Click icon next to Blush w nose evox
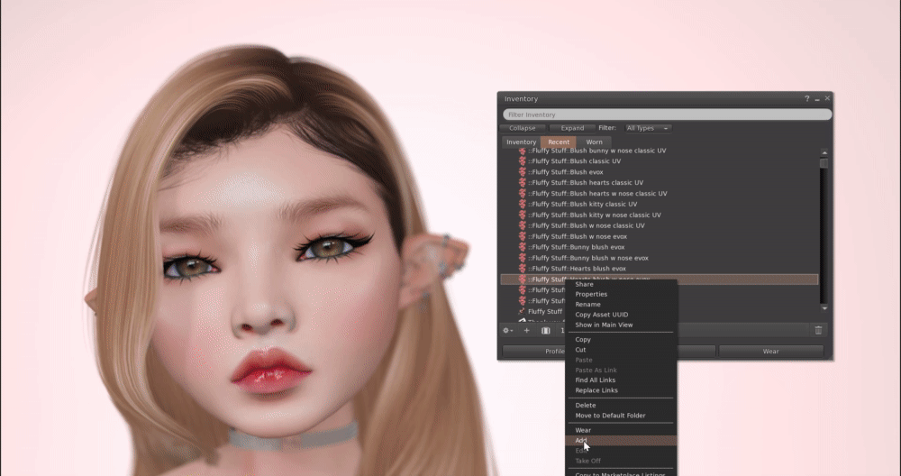Viewport: 901px width, 476px height. (x=523, y=236)
